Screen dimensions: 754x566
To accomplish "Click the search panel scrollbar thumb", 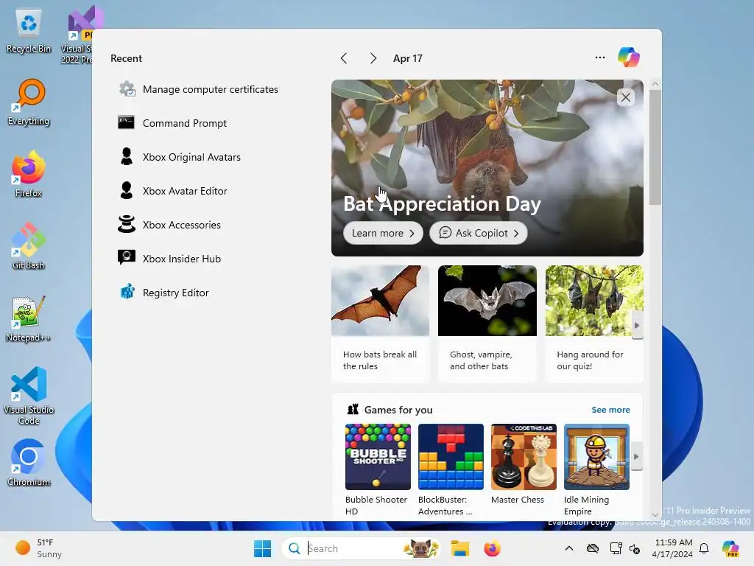I will click(x=655, y=147).
